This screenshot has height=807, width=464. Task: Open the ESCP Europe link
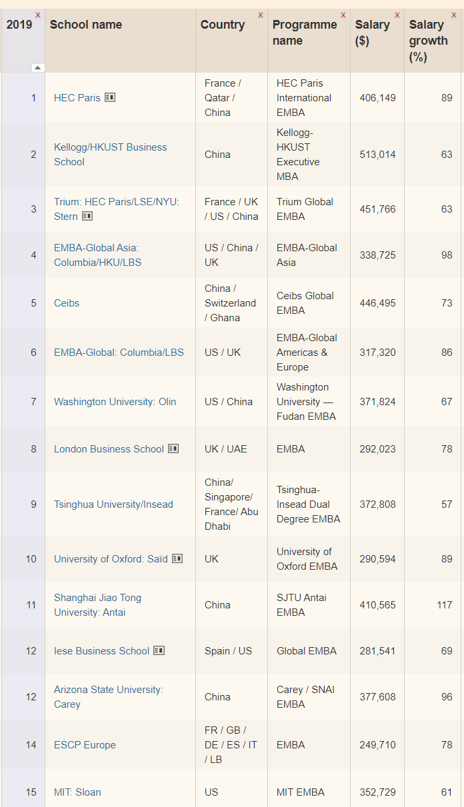85,744
